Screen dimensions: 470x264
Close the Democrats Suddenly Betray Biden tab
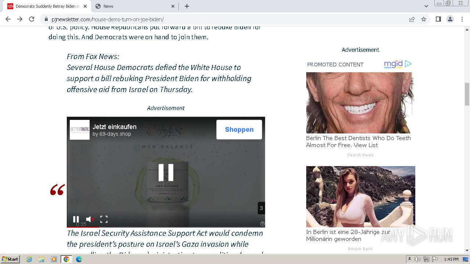(x=85, y=6)
